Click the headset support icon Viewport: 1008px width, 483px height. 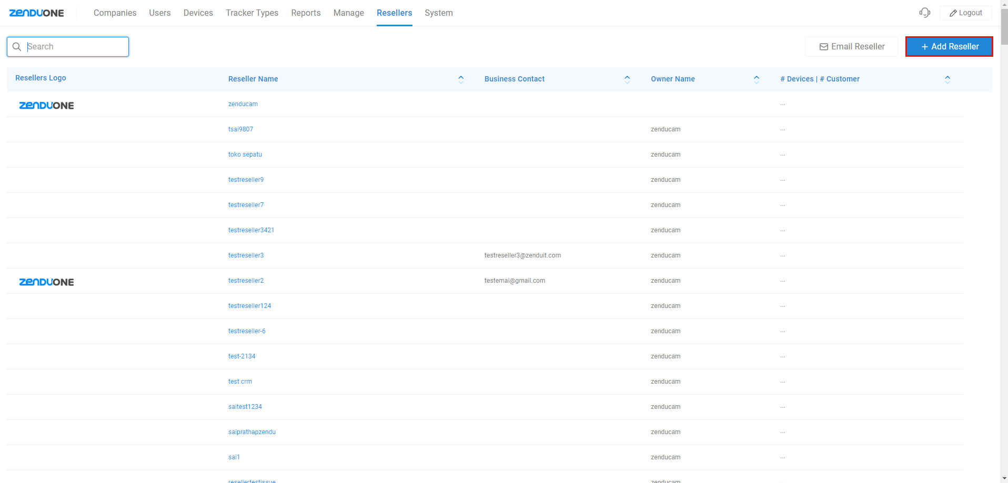pos(924,13)
